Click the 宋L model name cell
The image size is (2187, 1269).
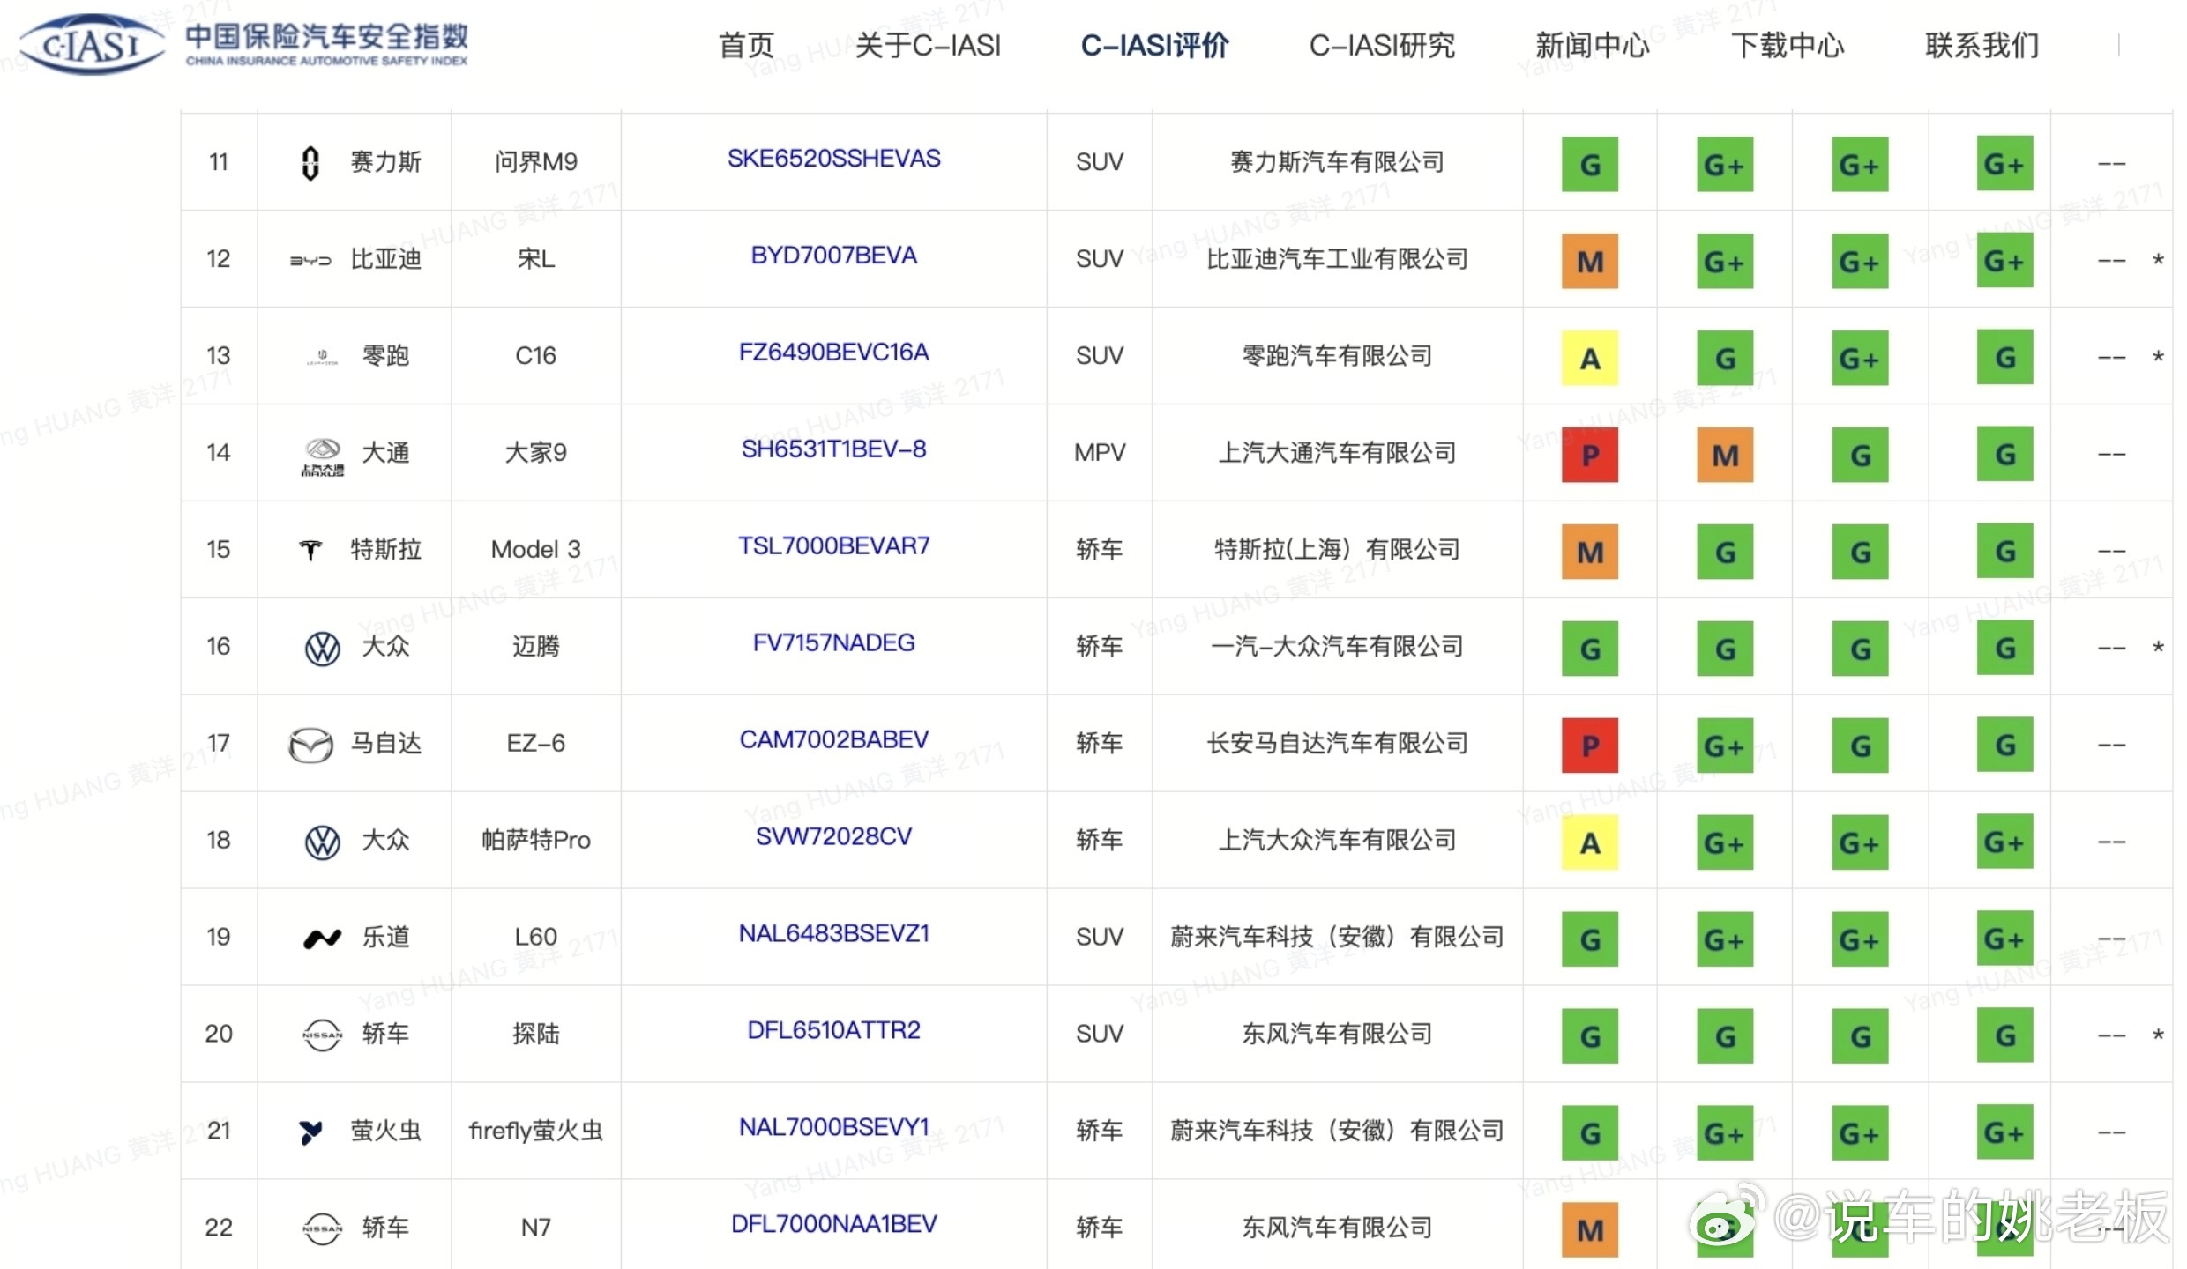pos(535,259)
